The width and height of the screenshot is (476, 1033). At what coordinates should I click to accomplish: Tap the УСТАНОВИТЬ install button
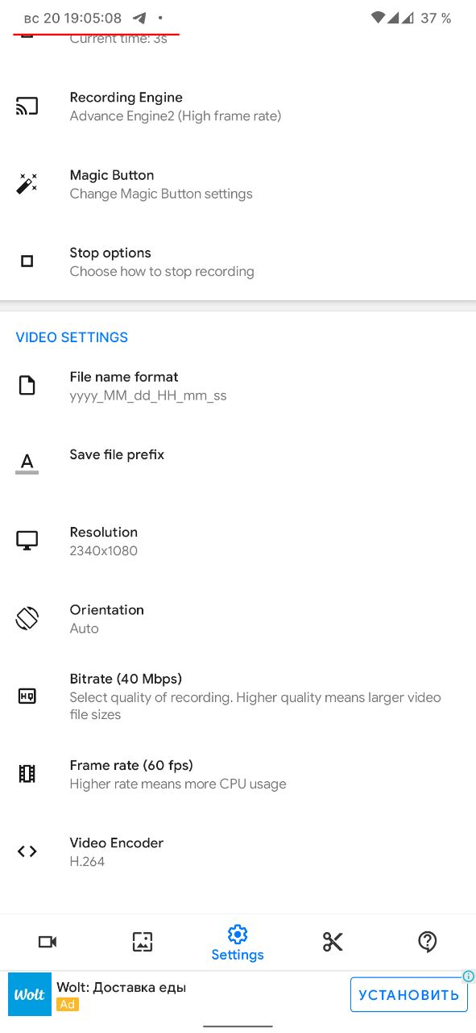click(409, 994)
